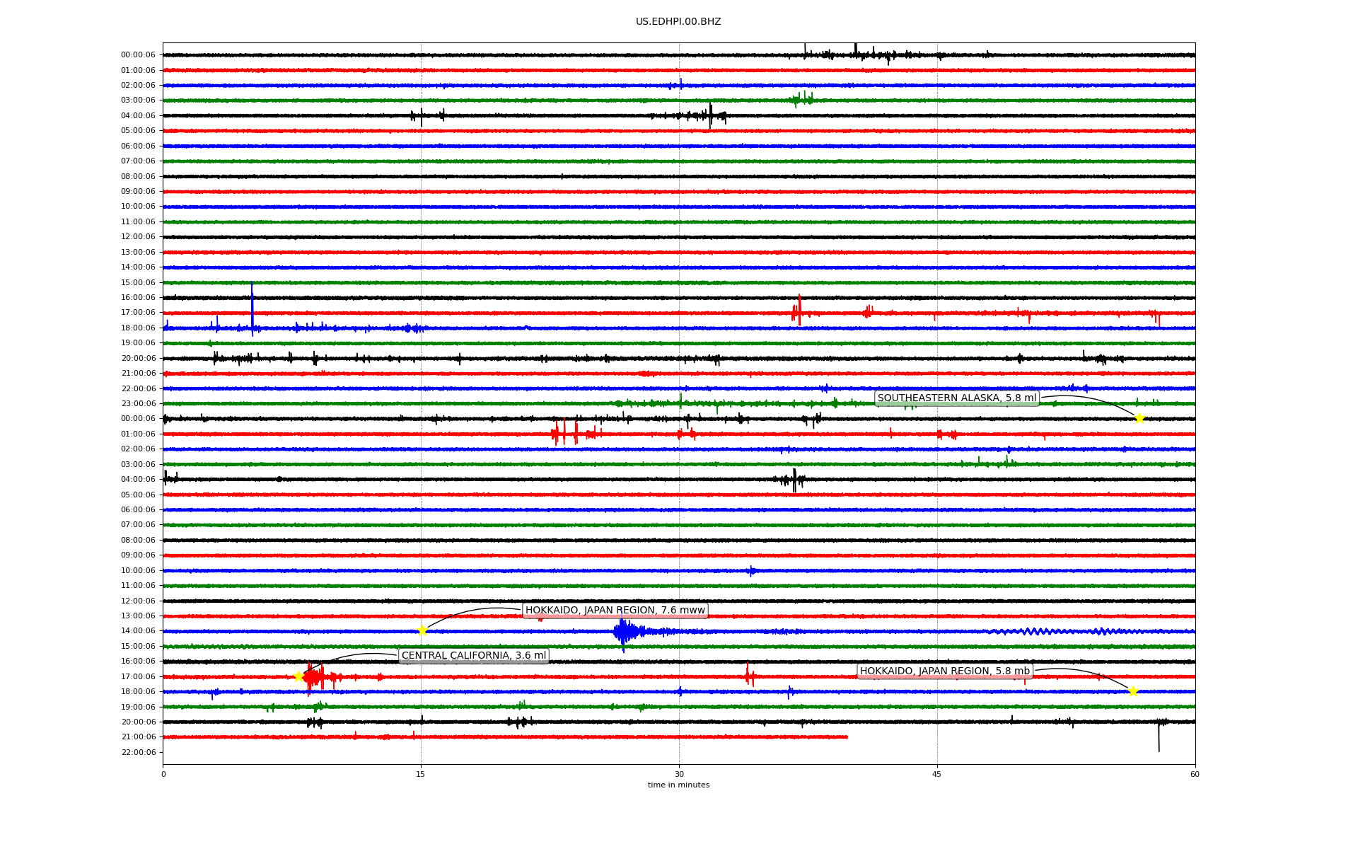Click the 30 minute tick label
The width and height of the screenshot is (1358, 849).
pyautogui.click(x=679, y=774)
